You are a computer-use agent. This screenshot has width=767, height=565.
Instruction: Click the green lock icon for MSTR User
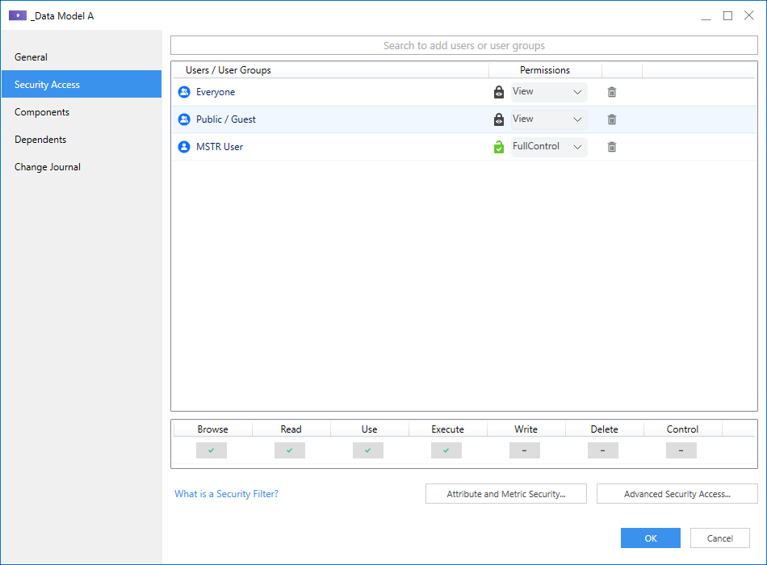(499, 147)
